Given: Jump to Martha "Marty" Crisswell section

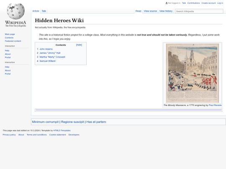Looking at the screenshot, I should (x=52, y=57).
